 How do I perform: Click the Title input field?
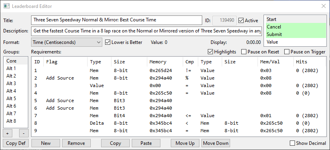pyautogui.click(x=117, y=20)
